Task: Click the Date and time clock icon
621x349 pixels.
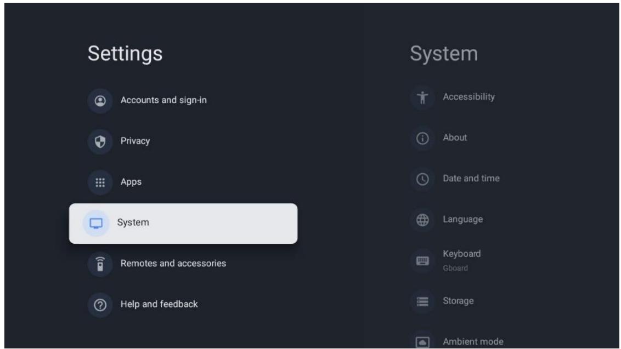Action: 422,179
